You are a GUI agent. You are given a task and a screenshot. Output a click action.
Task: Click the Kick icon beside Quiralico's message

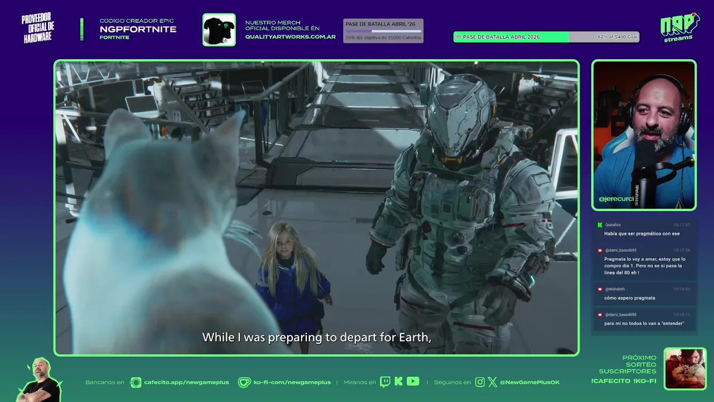600,225
